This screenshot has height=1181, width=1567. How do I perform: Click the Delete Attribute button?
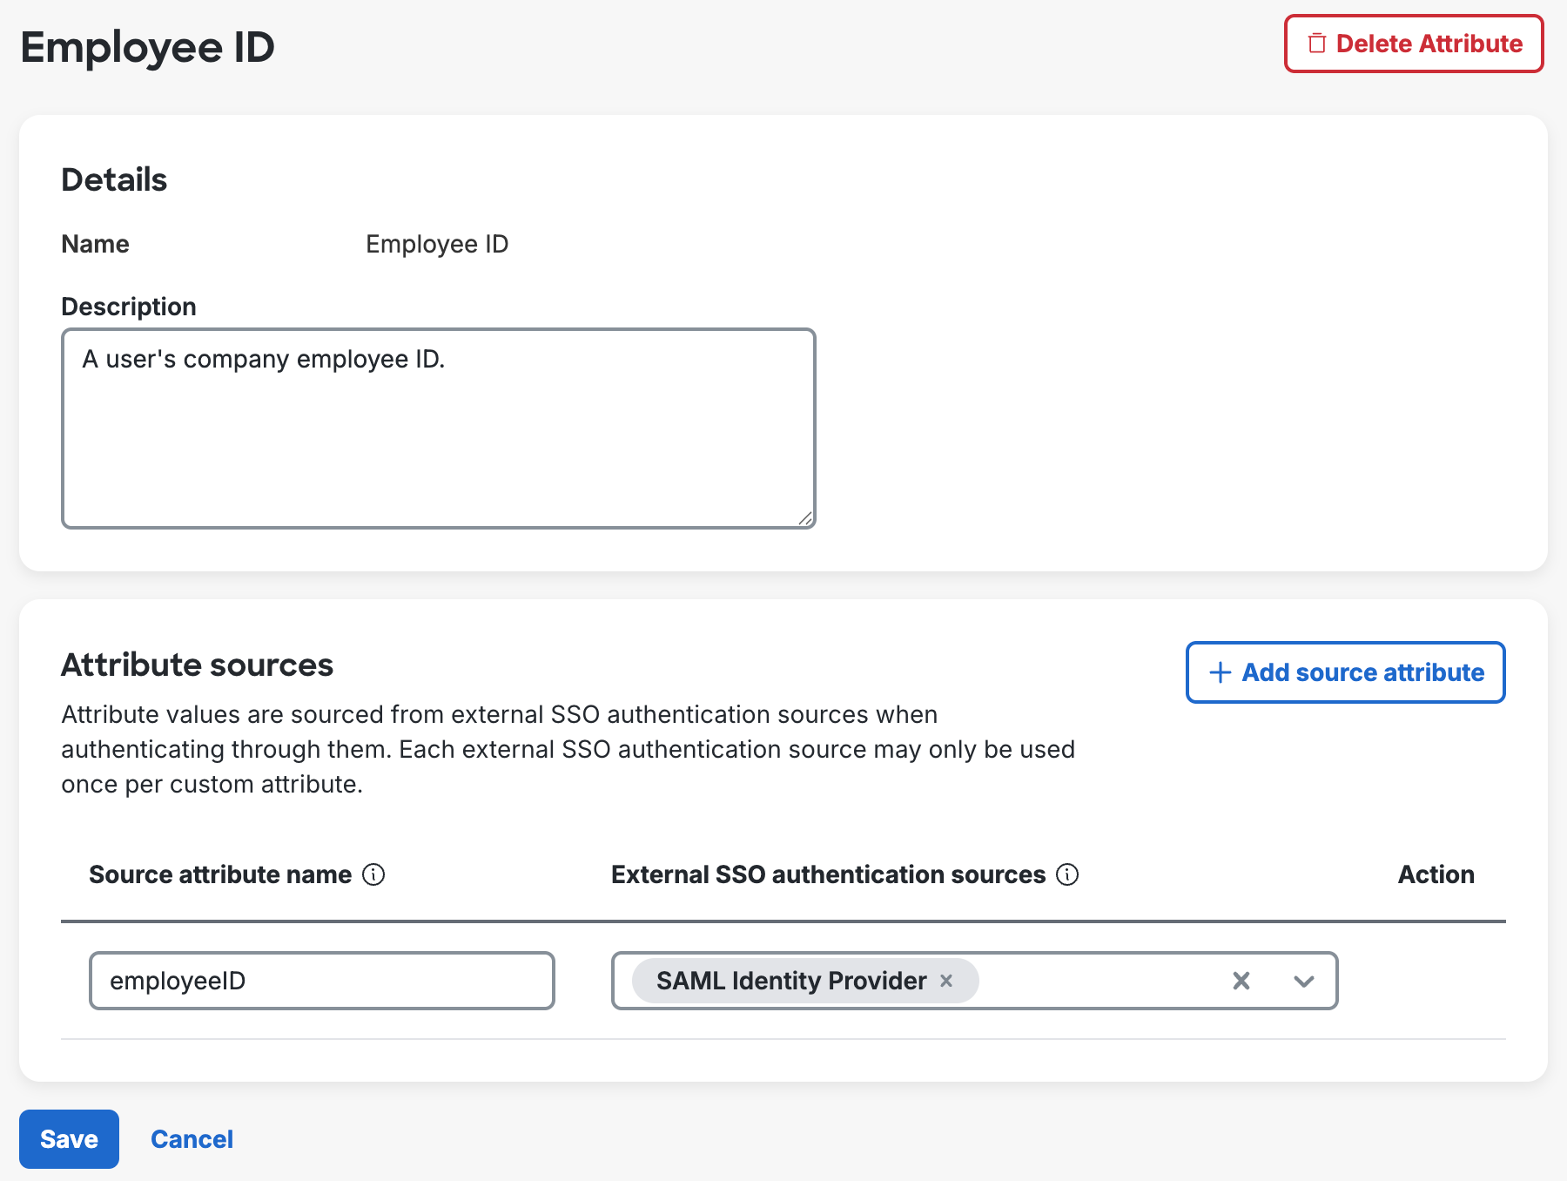(1412, 44)
